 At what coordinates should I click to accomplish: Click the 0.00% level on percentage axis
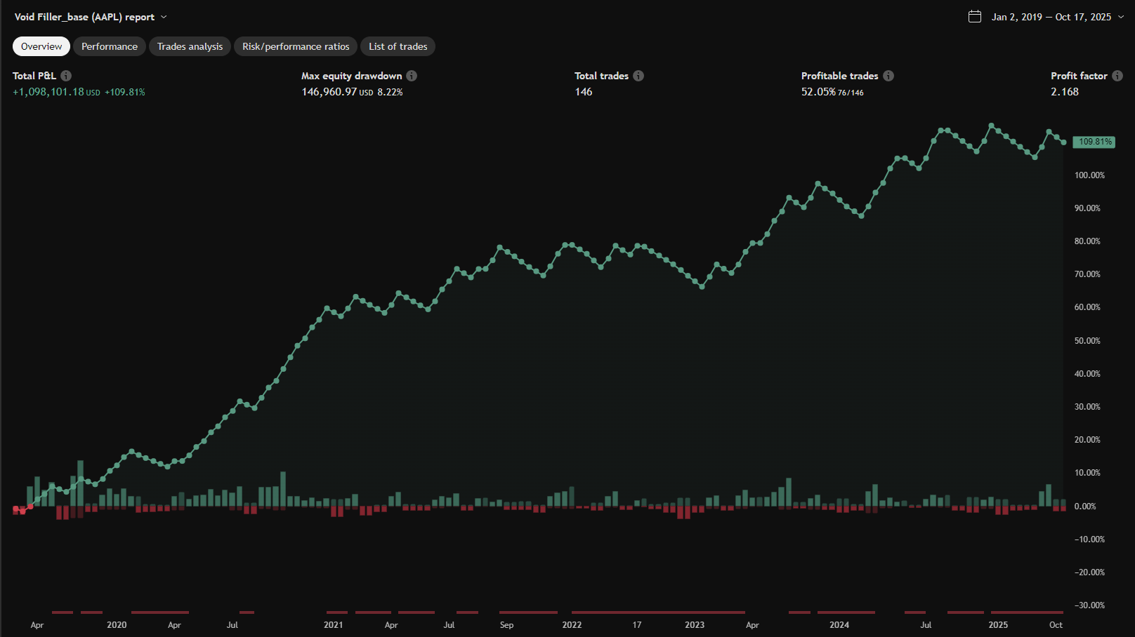click(x=1085, y=506)
